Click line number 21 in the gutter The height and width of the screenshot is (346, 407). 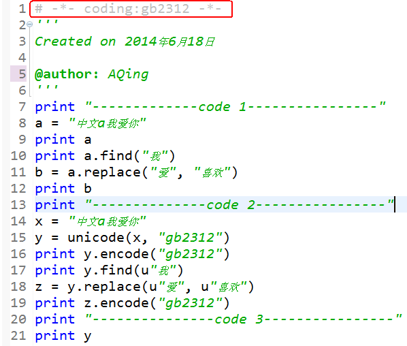18,336
